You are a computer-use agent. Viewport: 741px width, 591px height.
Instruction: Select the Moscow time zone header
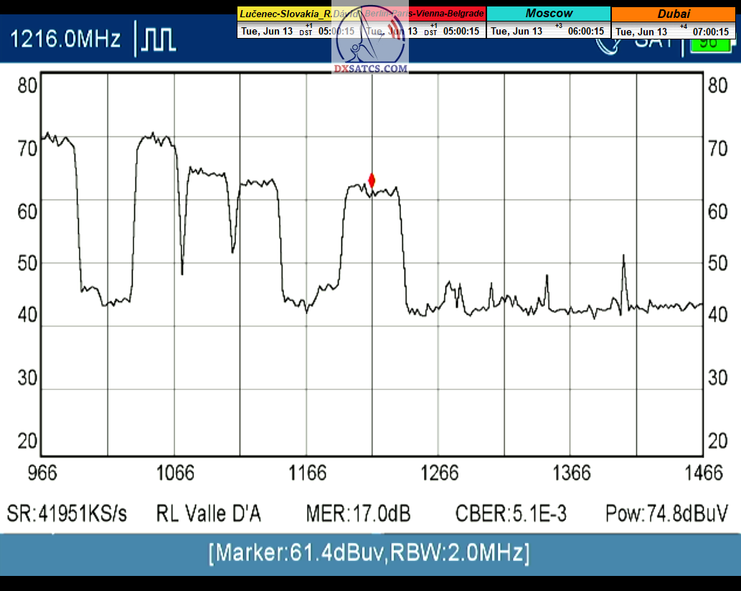pyautogui.click(x=549, y=14)
